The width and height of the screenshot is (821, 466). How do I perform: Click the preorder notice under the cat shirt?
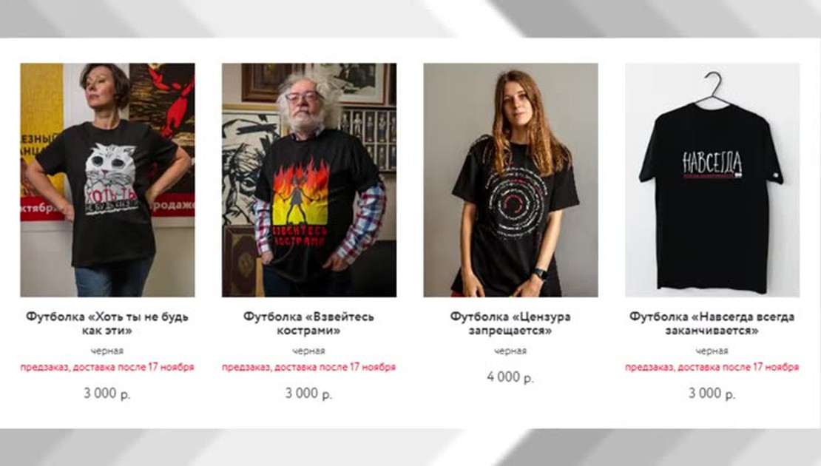(x=107, y=367)
